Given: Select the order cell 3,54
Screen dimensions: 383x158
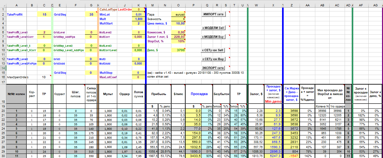Looking at the screenshot, I should tap(125, 155).
